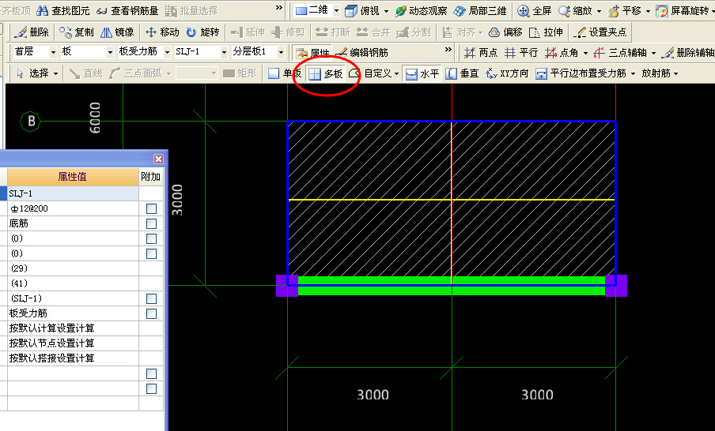Click 查看钢筋量 to view rebar quantity
This screenshot has height=431, width=715.
pos(127,10)
